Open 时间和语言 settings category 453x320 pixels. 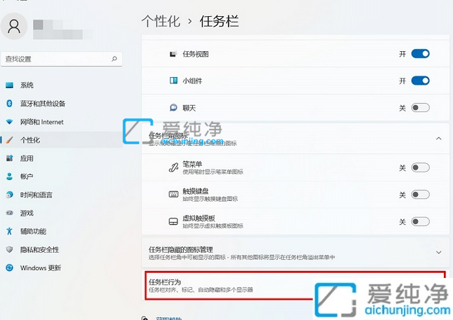[x=61, y=195]
